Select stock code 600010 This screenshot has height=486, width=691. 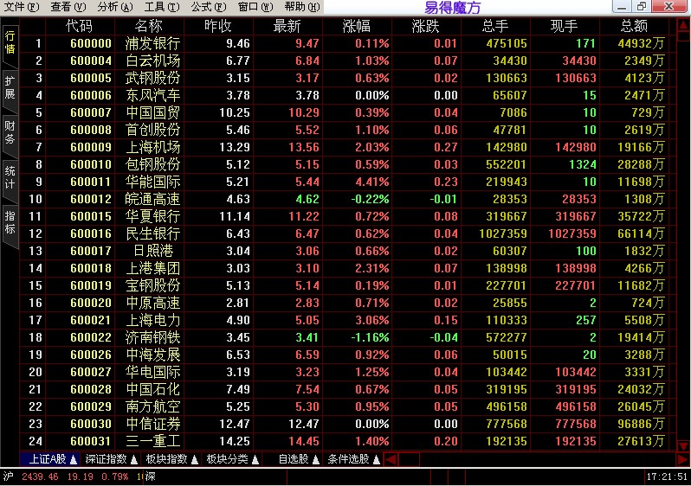point(91,164)
